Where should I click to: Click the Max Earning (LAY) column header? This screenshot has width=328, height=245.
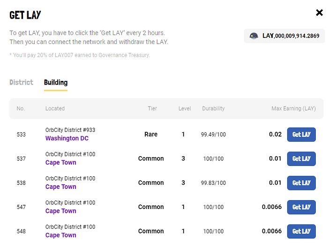tap(293, 108)
